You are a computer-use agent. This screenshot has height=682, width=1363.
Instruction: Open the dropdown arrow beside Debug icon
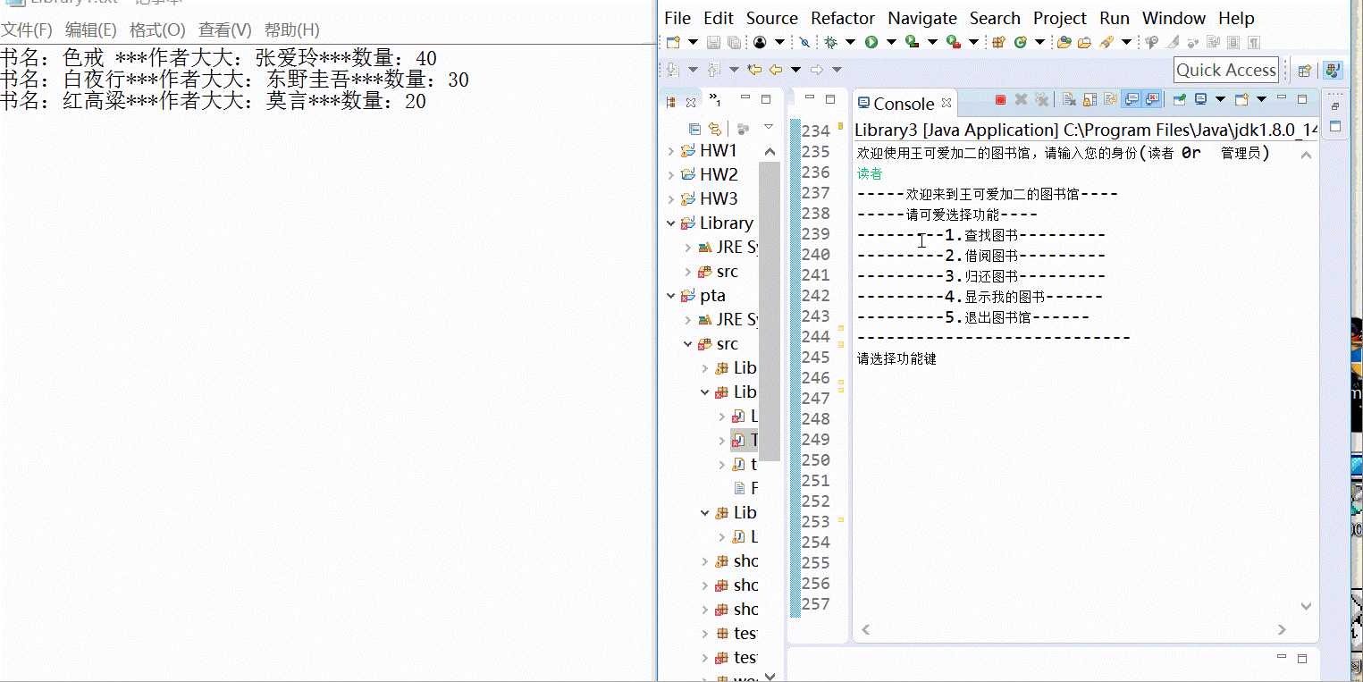(850, 42)
